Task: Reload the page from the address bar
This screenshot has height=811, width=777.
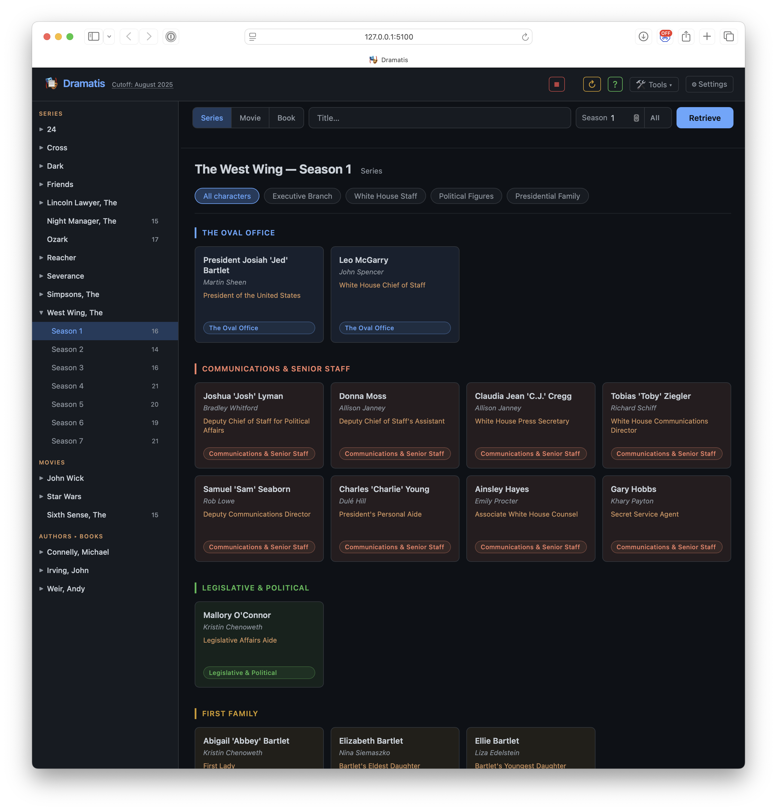Action: coord(524,37)
